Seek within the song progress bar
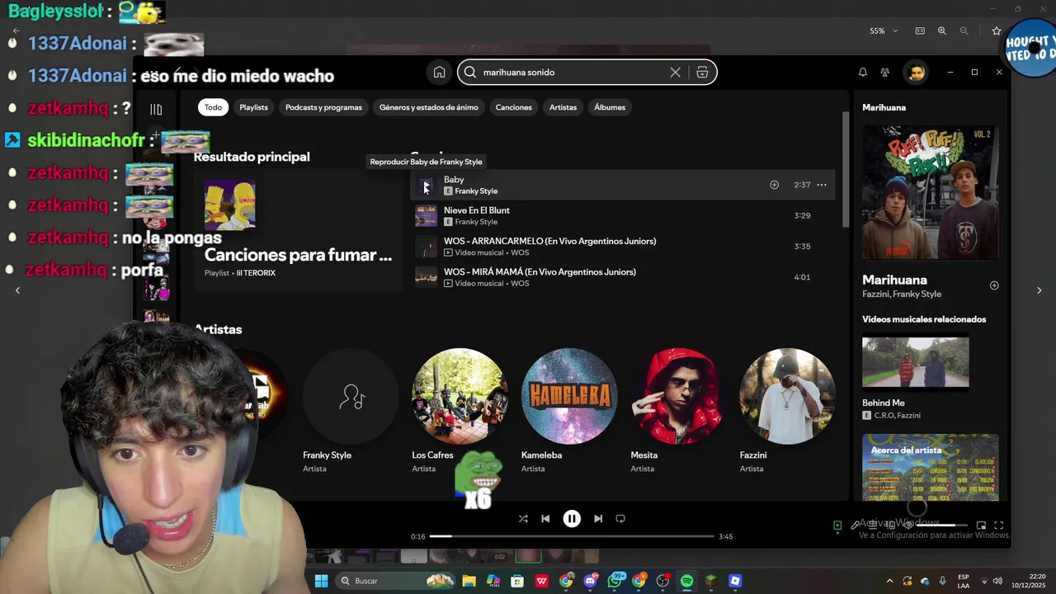 [x=572, y=536]
